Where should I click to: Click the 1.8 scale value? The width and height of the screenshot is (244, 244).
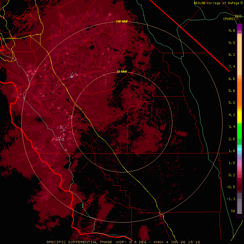coord(232,151)
